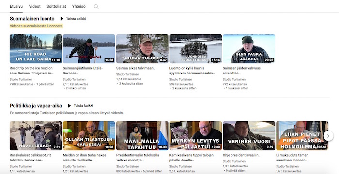Switch to the Etusivu tab
339x174 pixels.
pyautogui.click(x=16, y=6)
